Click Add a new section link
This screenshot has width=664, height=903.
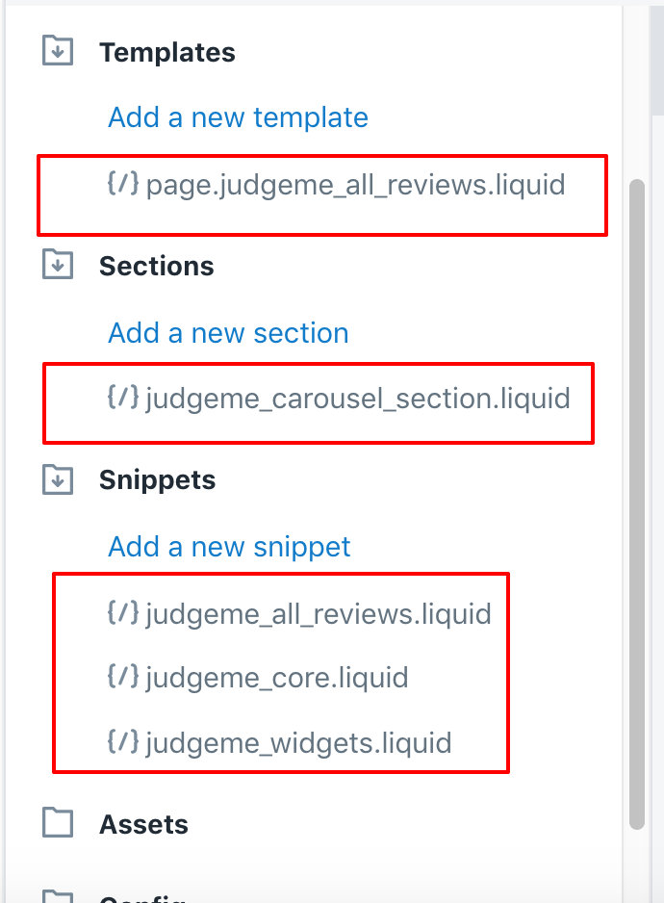click(x=228, y=333)
